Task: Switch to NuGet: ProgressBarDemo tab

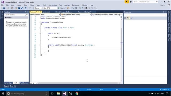Action: pos(64,12)
